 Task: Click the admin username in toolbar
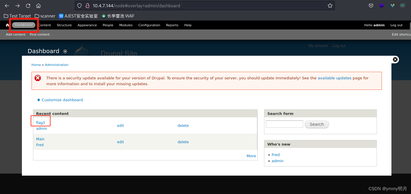379,25
